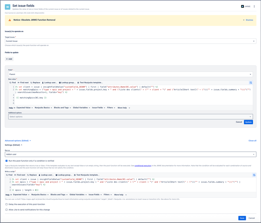Uncheck run post-function only if condition verified
The height and width of the screenshot is (223, 261).
click(6, 161)
